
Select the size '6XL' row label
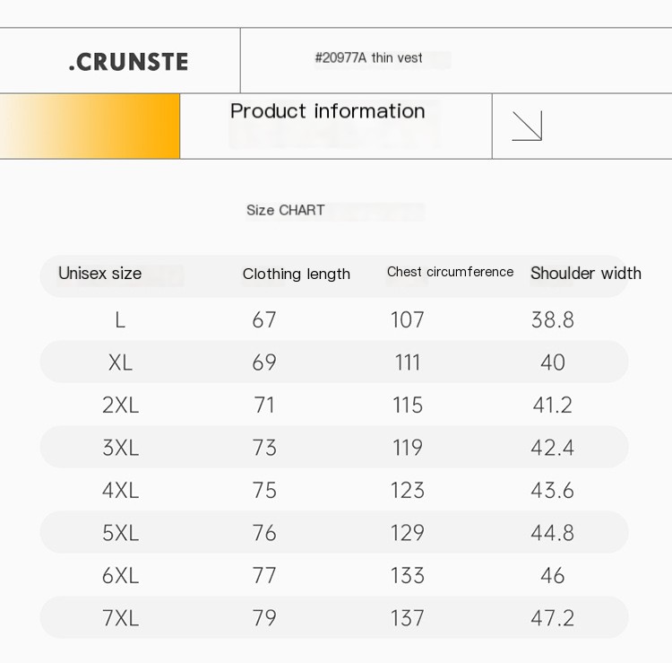point(120,575)
